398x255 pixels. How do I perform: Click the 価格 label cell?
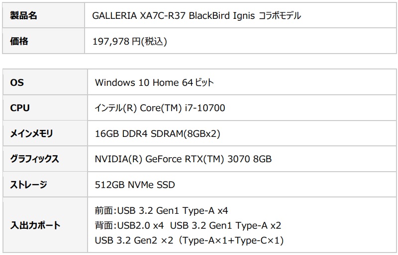[x=19, y=41]
